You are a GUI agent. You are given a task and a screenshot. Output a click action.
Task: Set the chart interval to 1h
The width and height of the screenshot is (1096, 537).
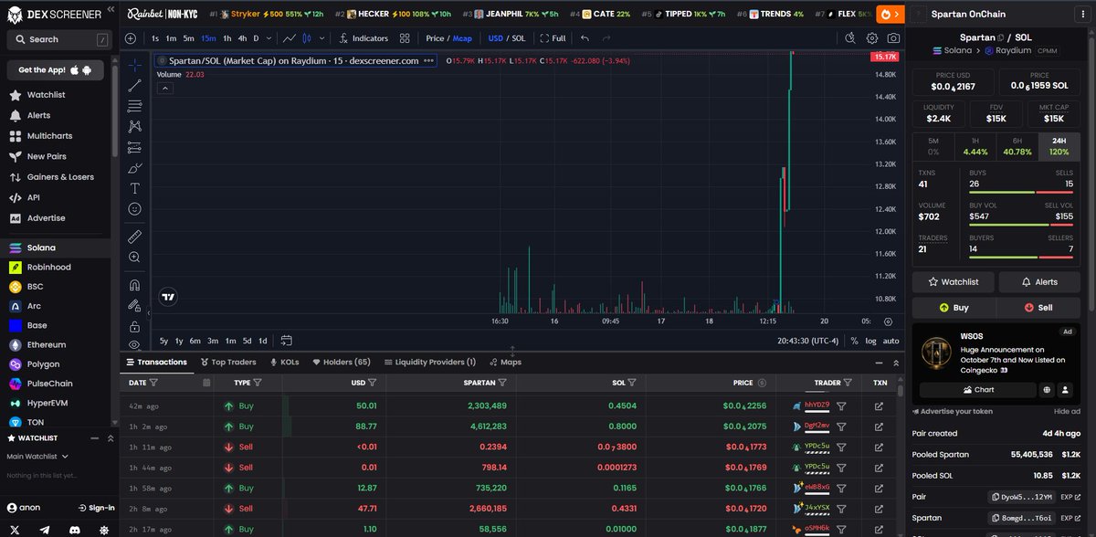(x=228, y=38)
